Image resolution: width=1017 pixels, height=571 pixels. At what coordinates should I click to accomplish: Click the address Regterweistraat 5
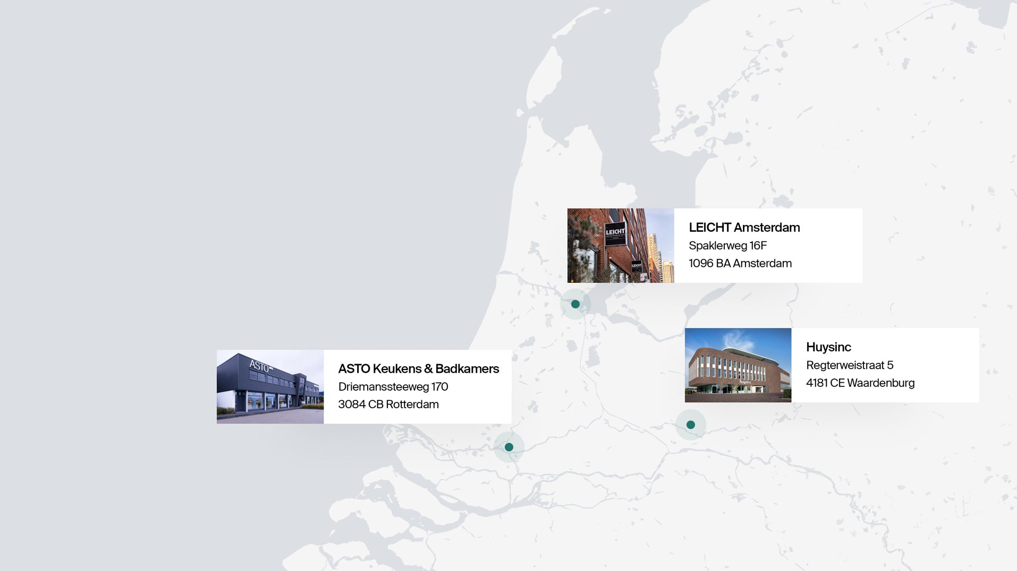click(x=850, y=365)
